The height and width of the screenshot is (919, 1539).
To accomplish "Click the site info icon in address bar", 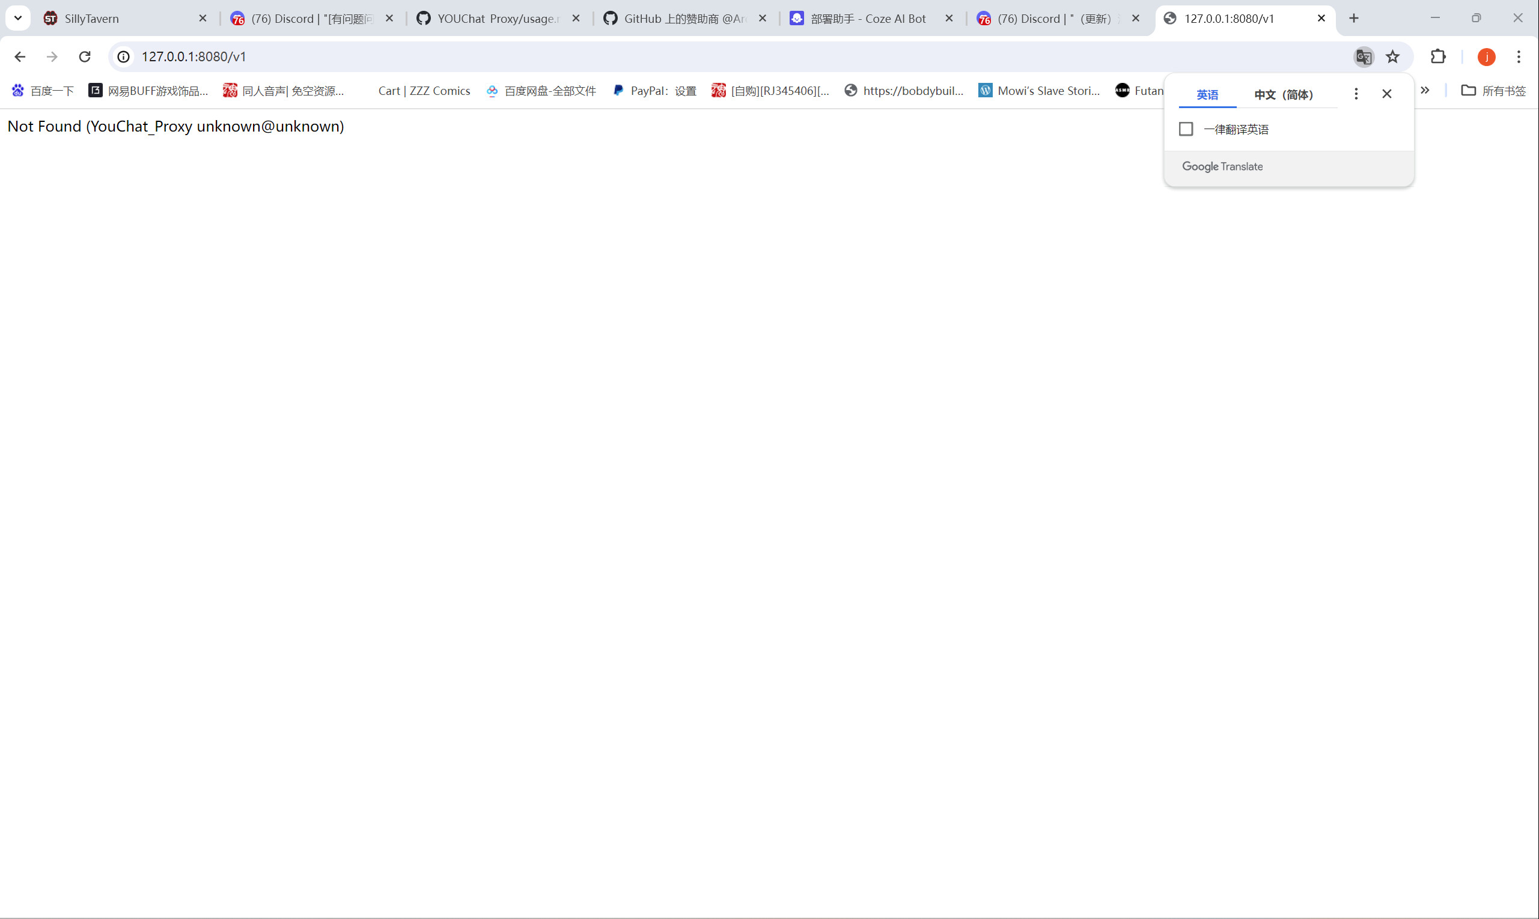I will 123,56.
